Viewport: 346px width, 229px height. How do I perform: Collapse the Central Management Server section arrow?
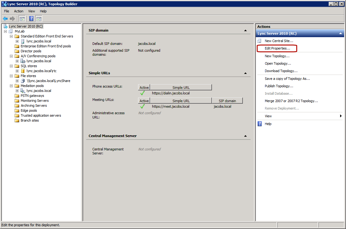[245, 136]
